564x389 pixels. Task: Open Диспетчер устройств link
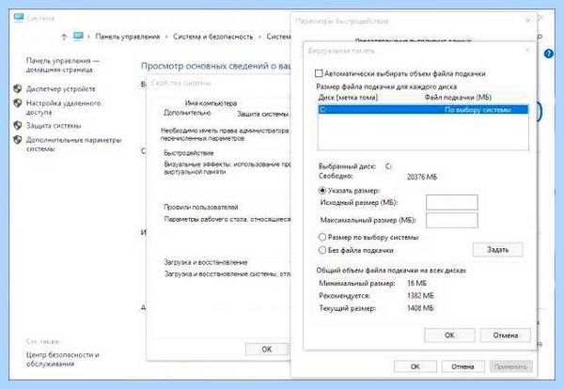[x=61, y=89]
